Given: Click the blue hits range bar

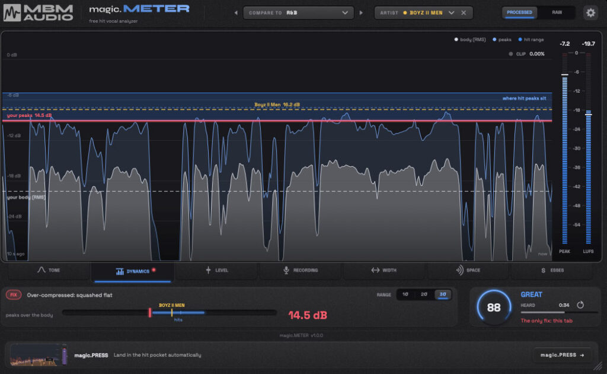Looking at the screenshot, I should coord(178,312).
